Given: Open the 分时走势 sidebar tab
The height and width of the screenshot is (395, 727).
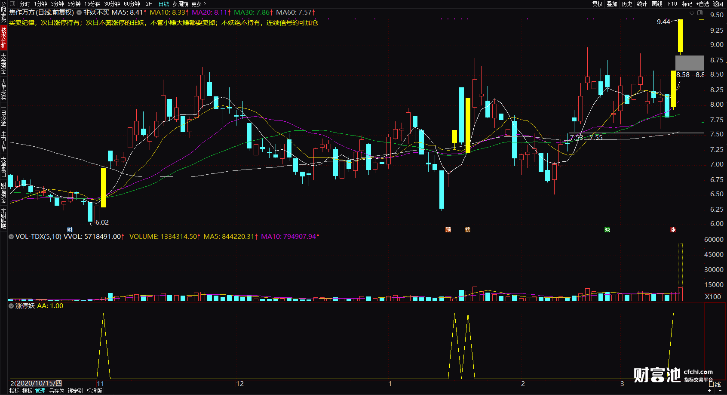Looking at the screenshot, I should point(3,12).
